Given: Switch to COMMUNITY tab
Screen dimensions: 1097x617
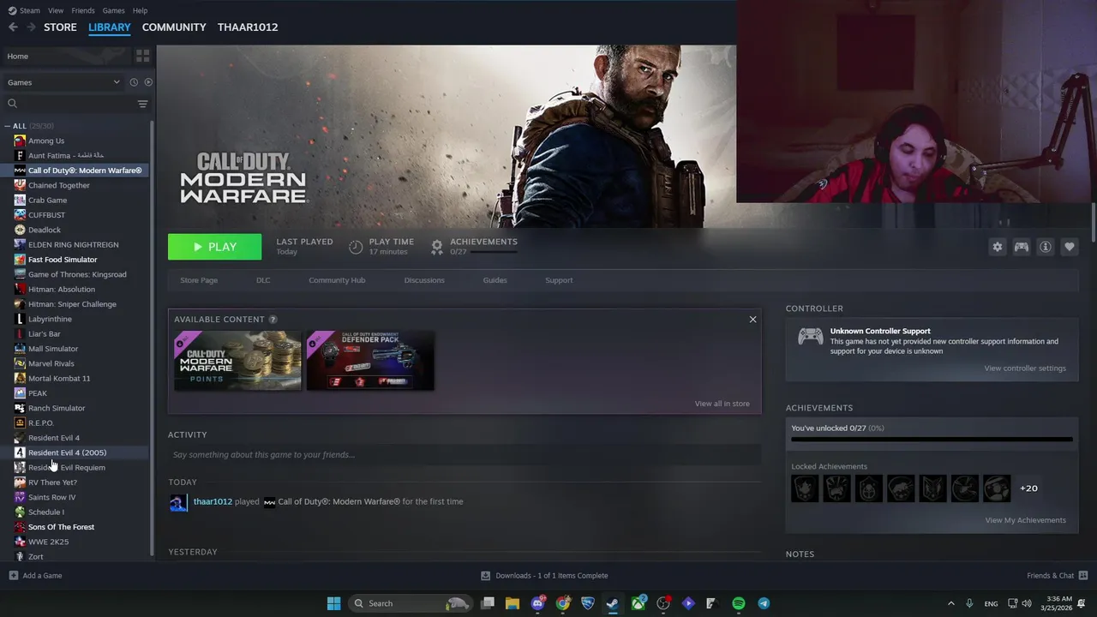Looking at the screenshot, I should point(174,27).
